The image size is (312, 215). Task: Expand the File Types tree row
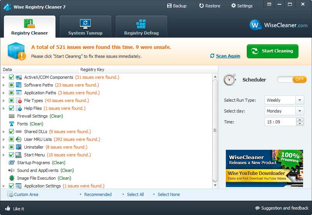[3, 101]
